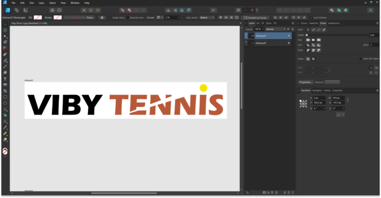Enable Scale with object checkbox
381x198 pixels.
361,59
